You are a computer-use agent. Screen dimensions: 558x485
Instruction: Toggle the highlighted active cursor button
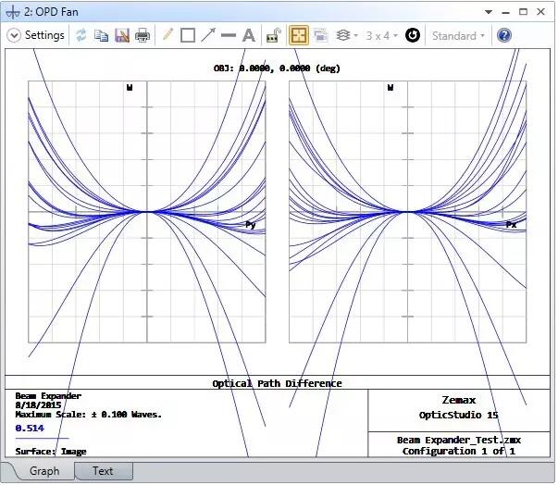click(x=299, y=35)
